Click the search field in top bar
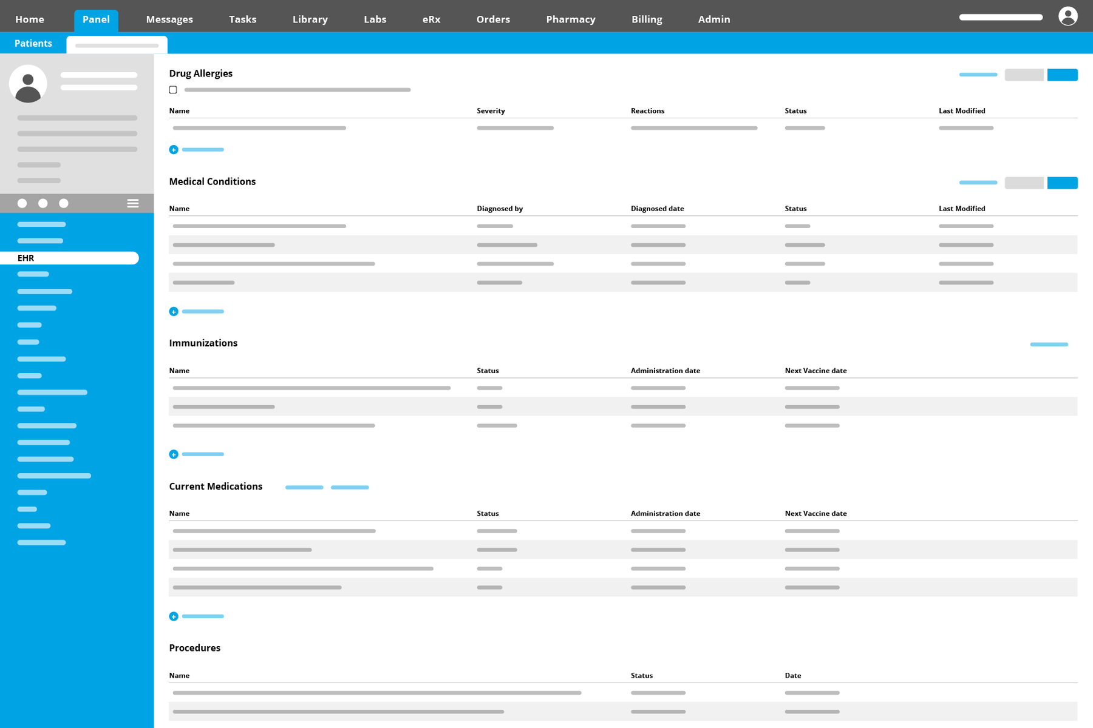 point(1001,17)
